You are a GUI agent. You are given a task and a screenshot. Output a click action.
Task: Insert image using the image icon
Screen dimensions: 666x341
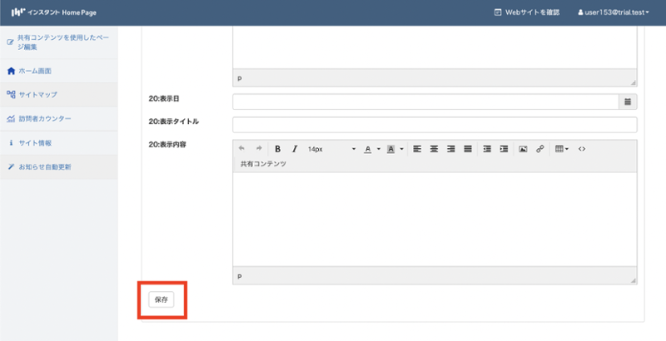point(523,149)
